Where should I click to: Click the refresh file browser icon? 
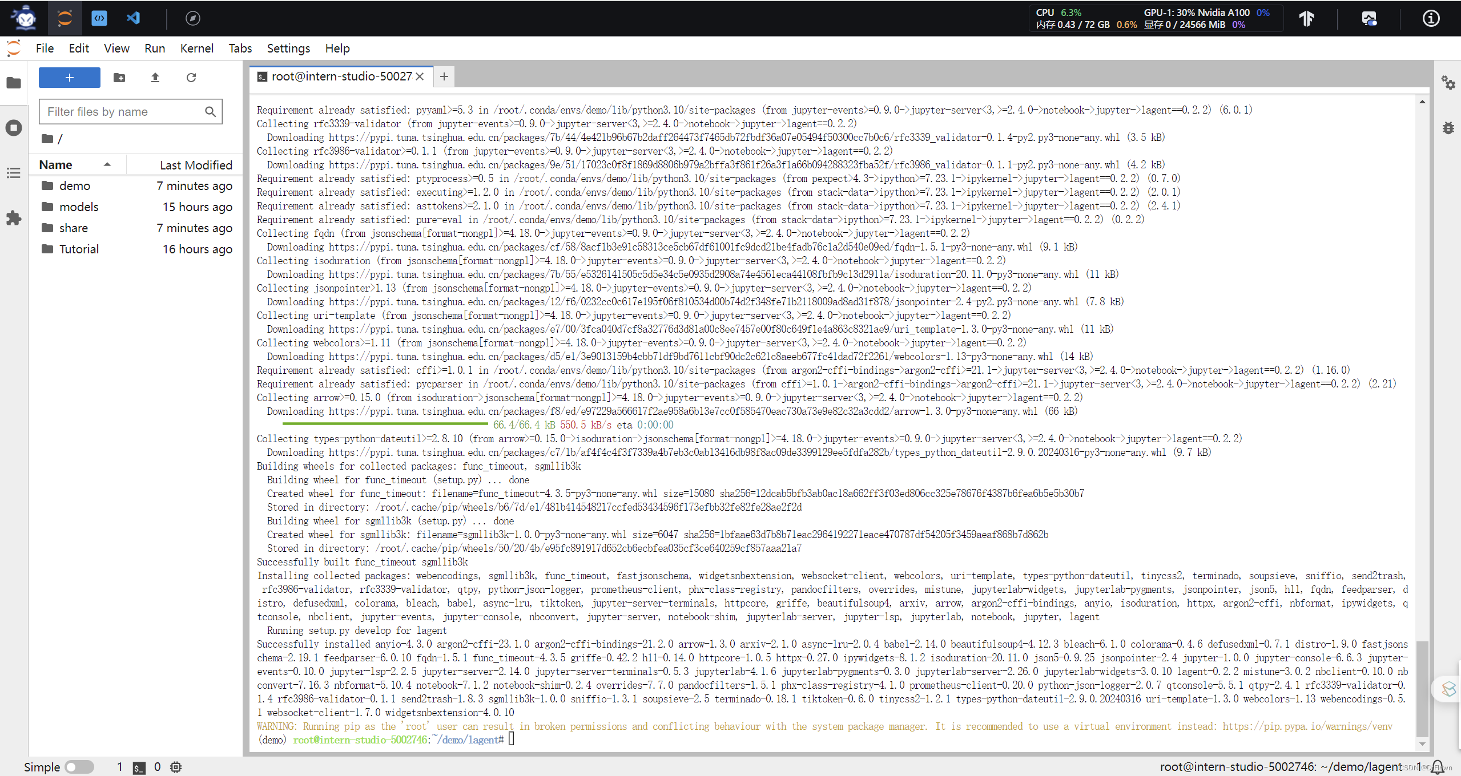click(x=190, y=77)
